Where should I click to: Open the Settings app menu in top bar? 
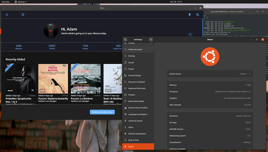point(21,2)
